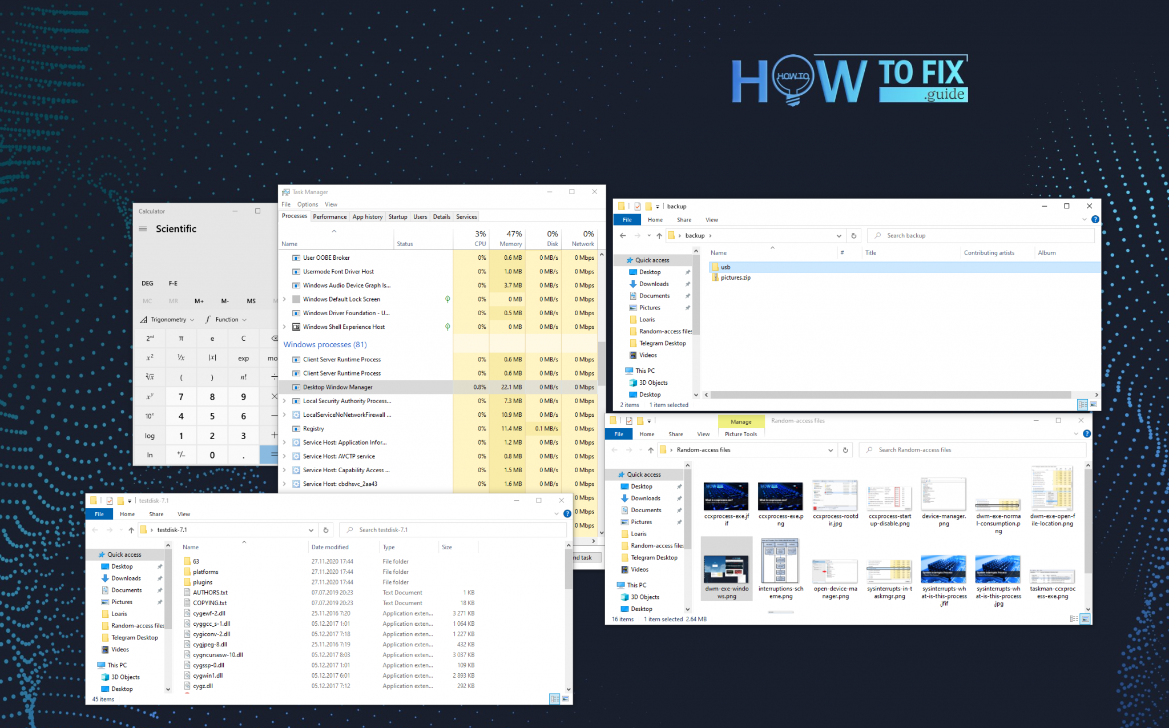
Task: Toggle F-E notation on the Calculator
Action: pyautogui.click(x=172, y=283)
